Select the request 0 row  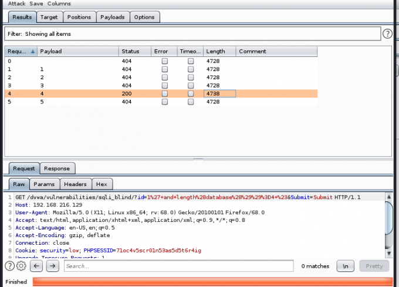[x=161, y=61]
